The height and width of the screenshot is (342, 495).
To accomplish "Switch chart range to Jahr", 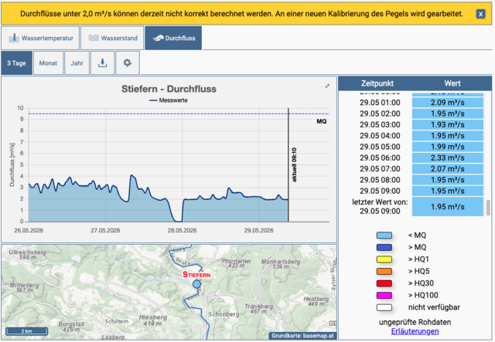I will tap(77, 63).
